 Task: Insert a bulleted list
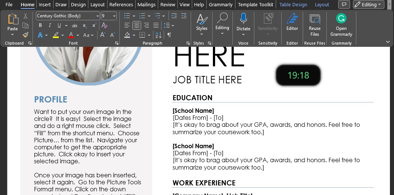click(x=127, y=16)
